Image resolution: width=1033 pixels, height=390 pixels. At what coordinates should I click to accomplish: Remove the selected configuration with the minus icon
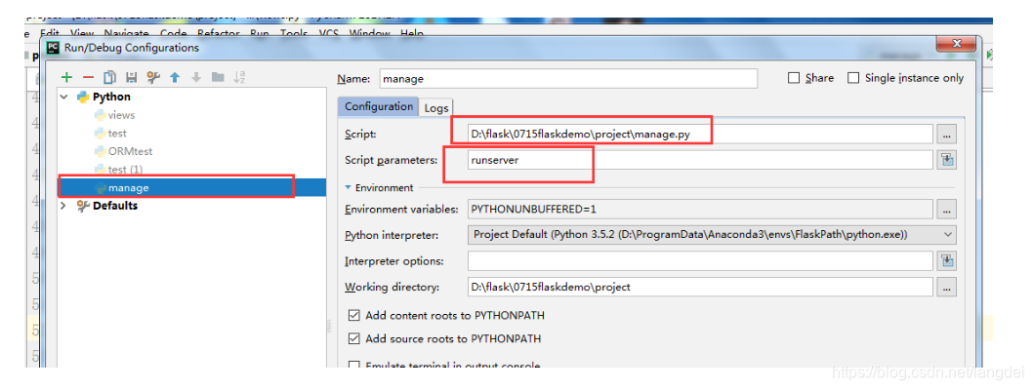(88, 78)
